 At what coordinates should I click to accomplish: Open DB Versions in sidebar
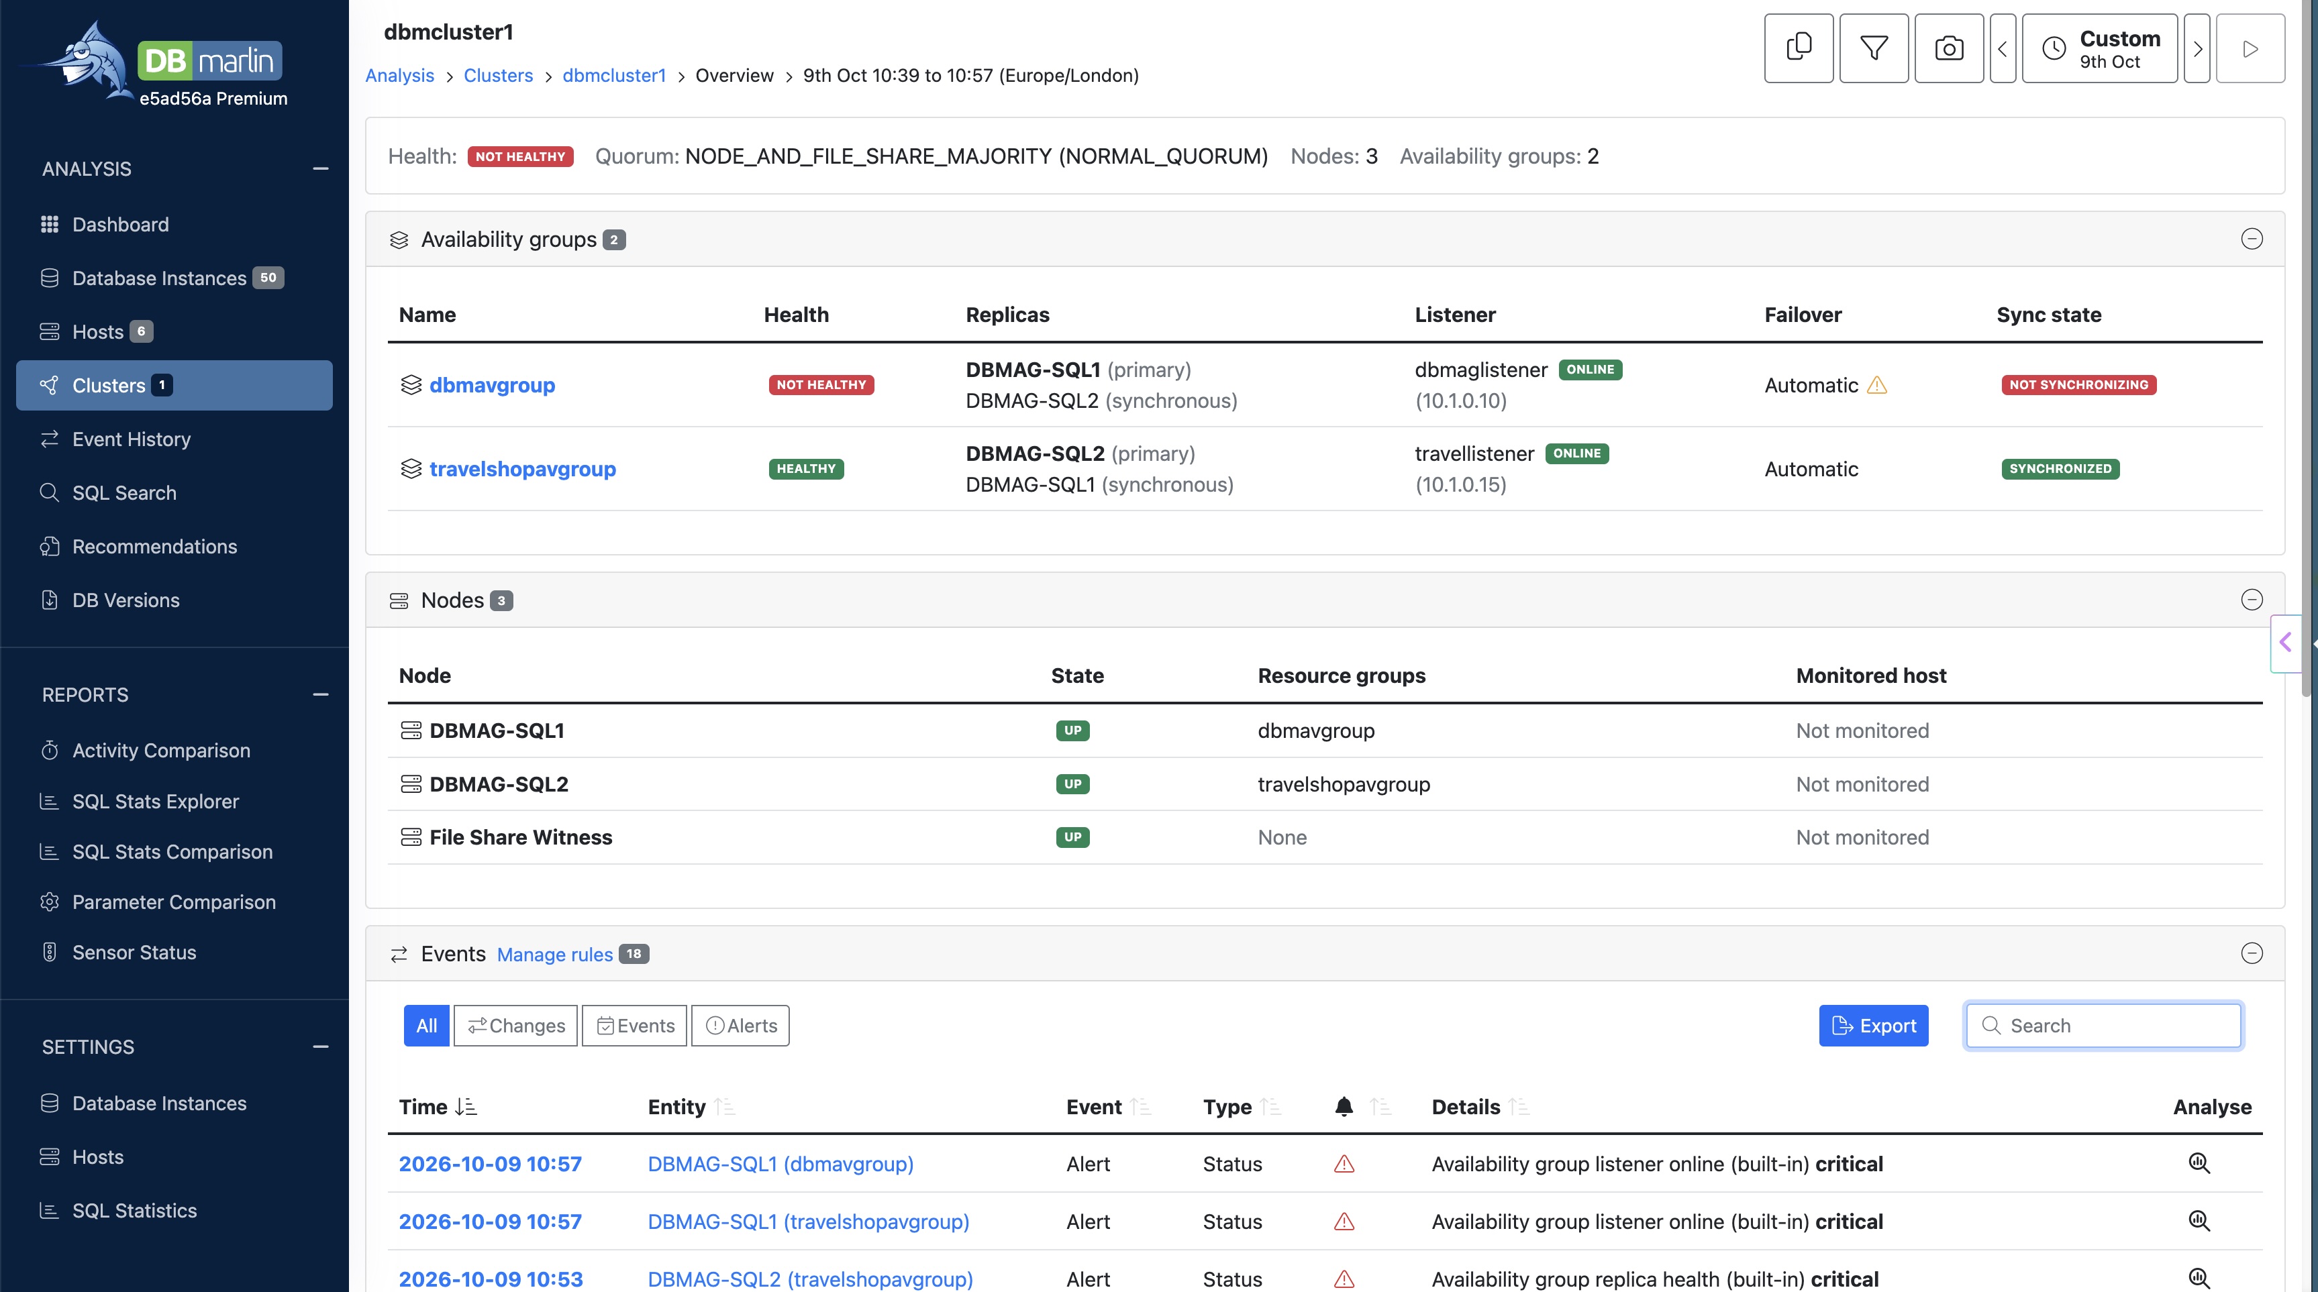126,600
